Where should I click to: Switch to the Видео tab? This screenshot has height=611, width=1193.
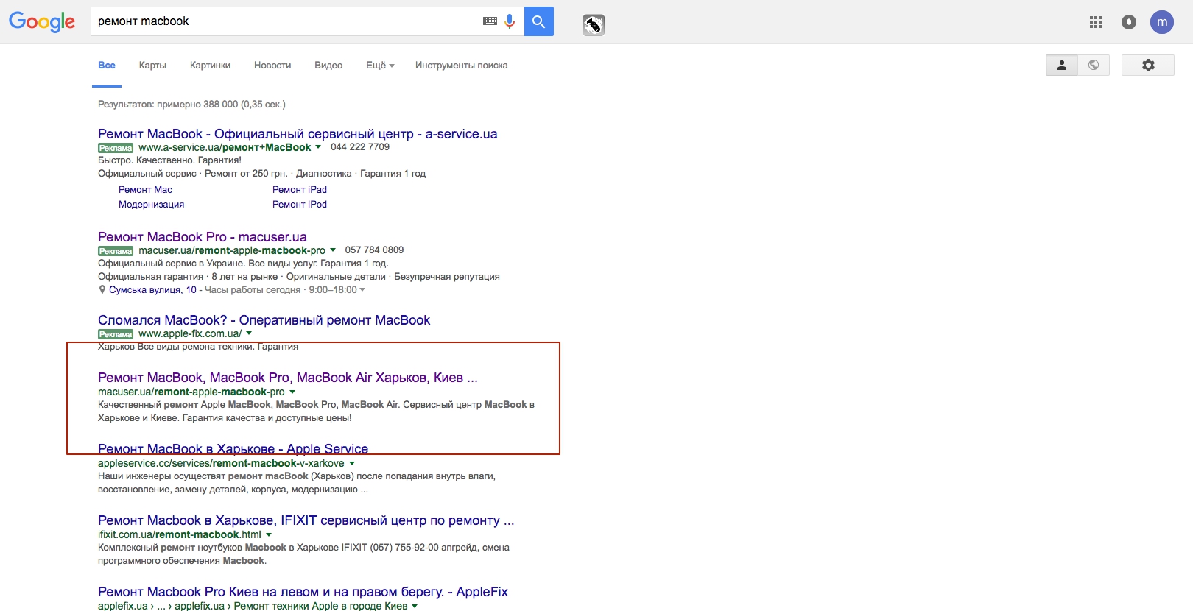[x=328, y=66]
